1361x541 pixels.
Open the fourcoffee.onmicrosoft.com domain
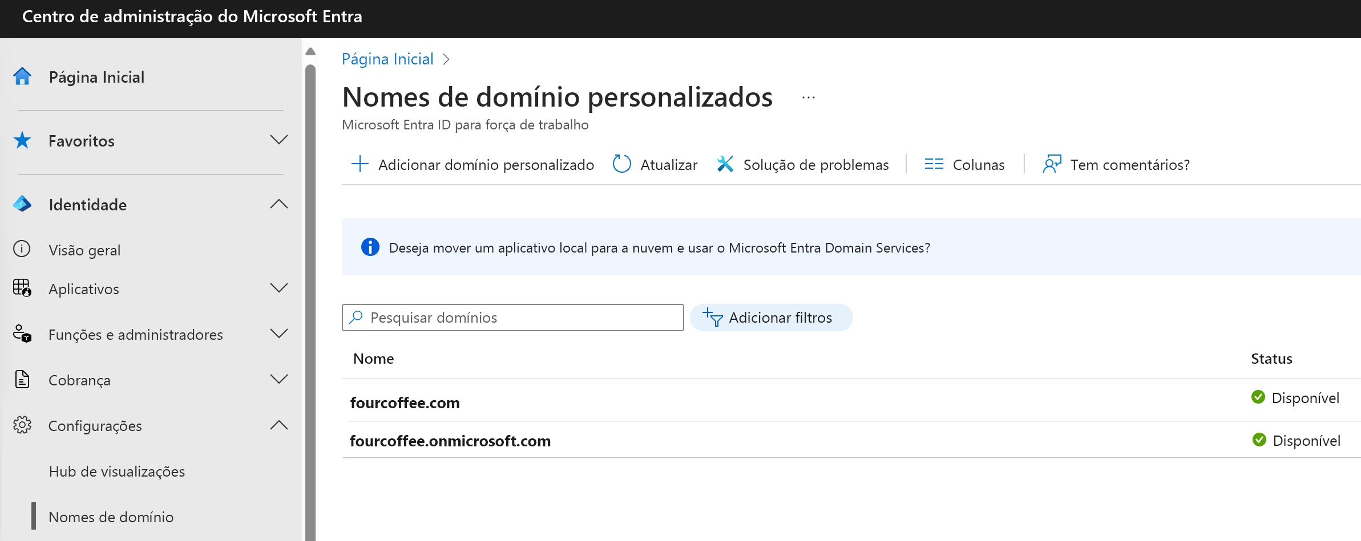click(450, 441)
